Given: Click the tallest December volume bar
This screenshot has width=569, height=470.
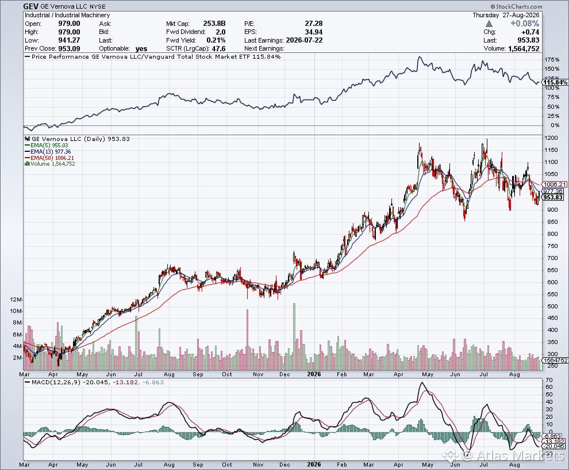Looking at the screenshot, I should click(x=294, y=337).
